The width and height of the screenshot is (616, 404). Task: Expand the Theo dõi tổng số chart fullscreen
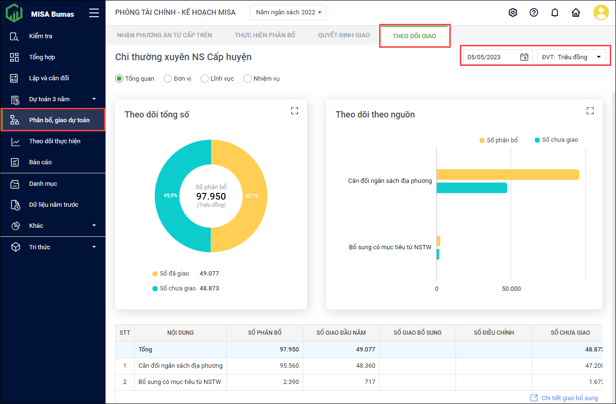click(295, 111)
